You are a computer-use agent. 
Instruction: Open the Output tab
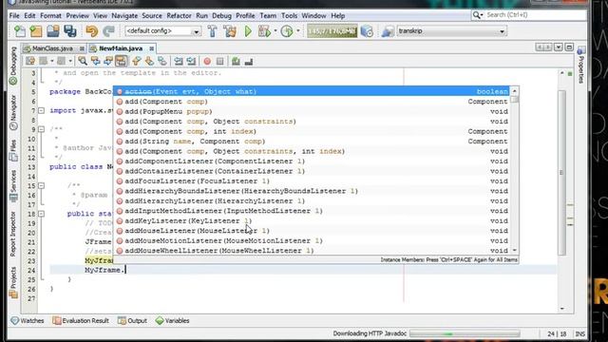tap(132, 321)
